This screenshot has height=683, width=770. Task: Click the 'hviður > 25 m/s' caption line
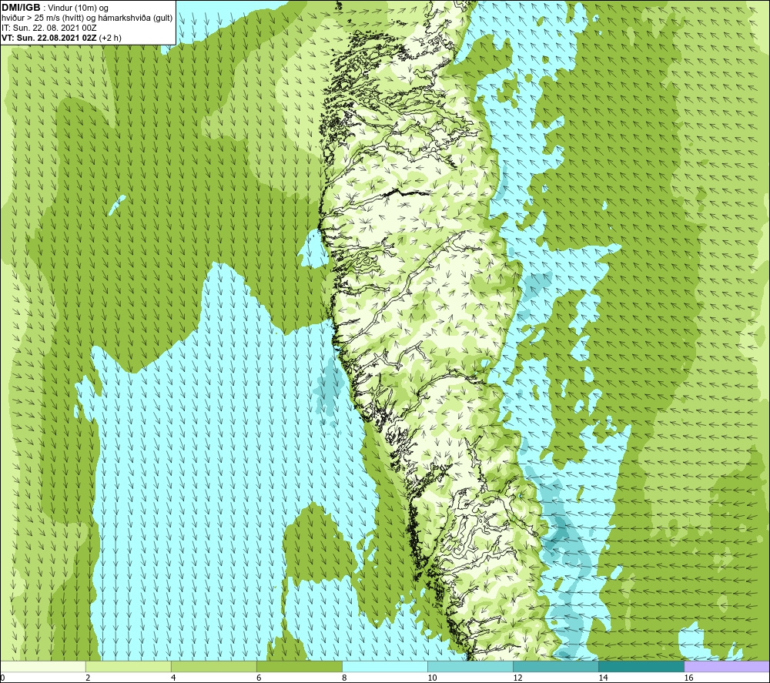point(87,18)
